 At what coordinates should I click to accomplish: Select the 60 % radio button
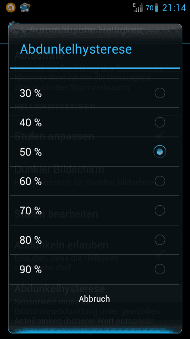coord(160,181)
